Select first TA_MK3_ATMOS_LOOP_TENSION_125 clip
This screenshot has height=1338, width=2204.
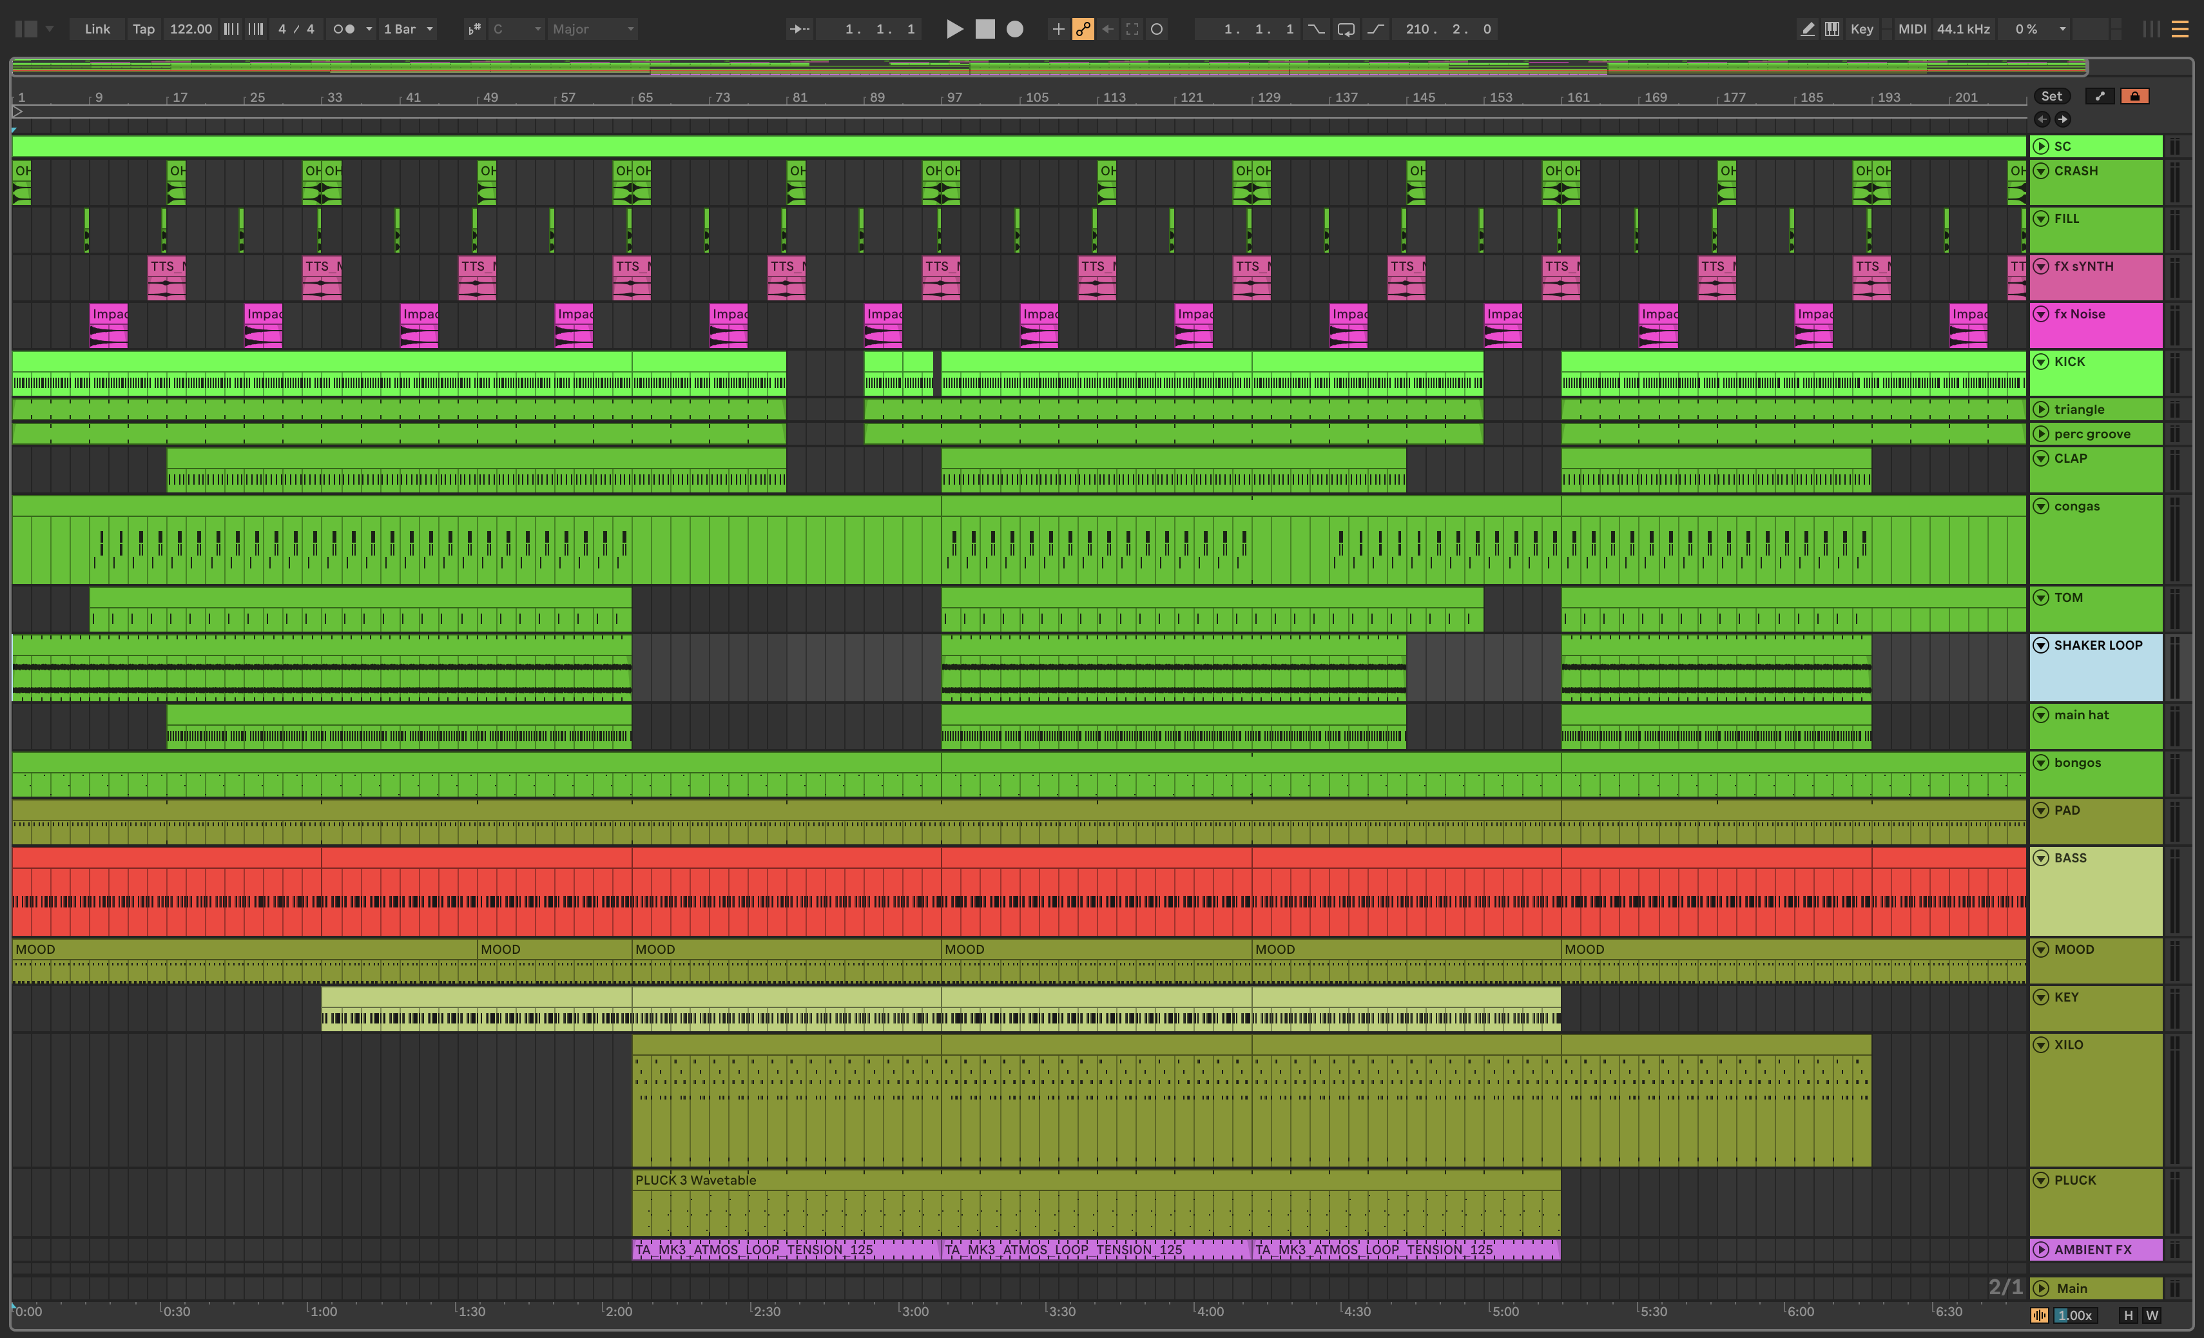click(786, 1250)
